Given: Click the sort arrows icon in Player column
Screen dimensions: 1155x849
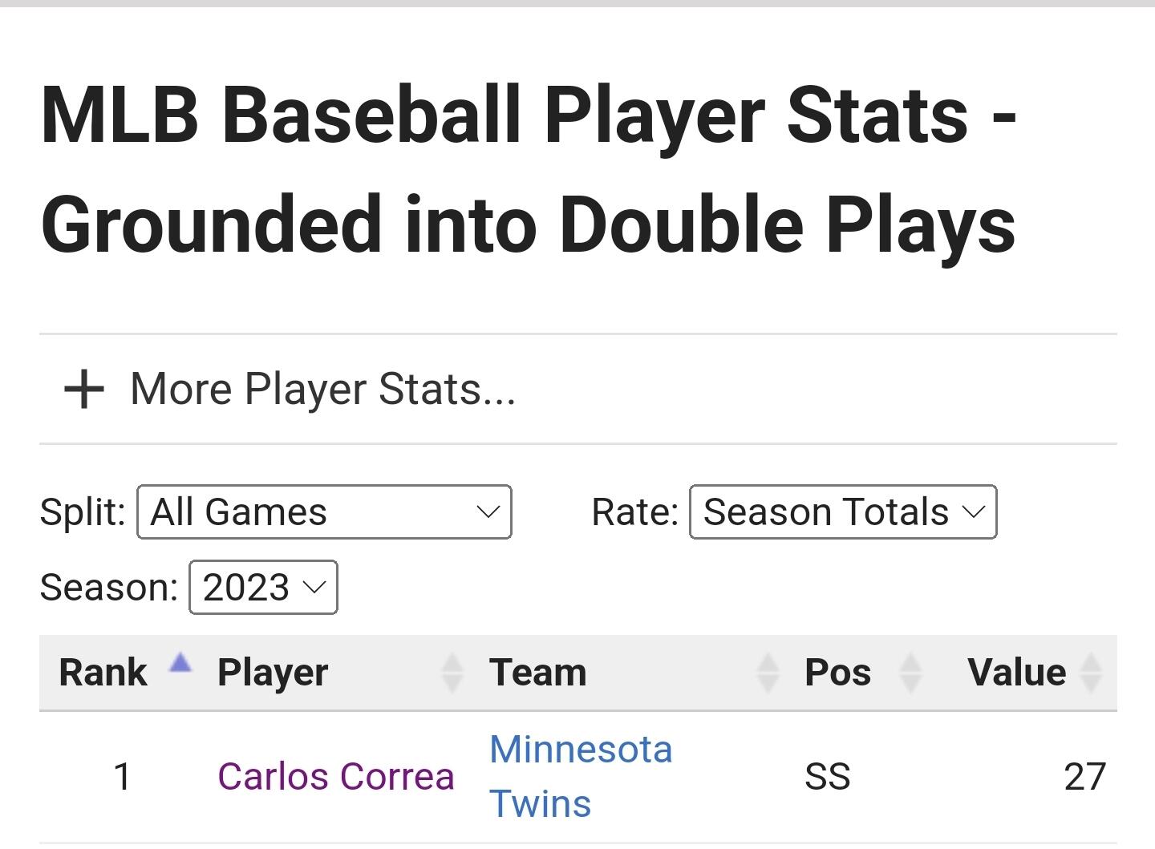Looking at the screenshot, I should (x=452, y=673).
